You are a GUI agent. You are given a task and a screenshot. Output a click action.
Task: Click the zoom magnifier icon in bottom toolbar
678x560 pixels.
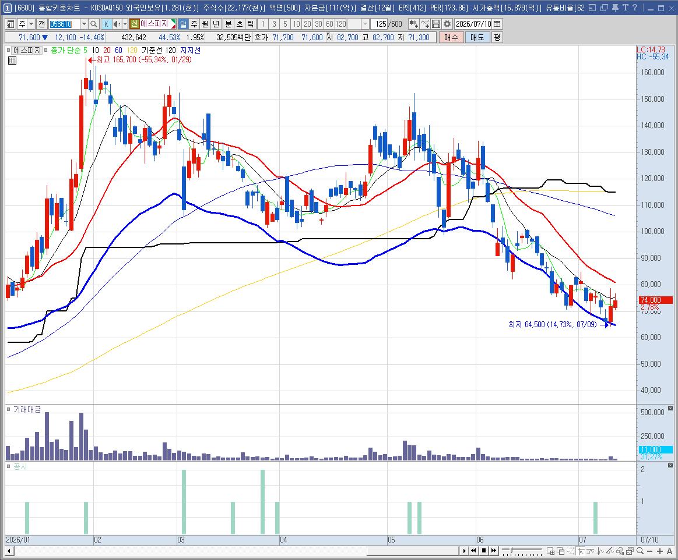[640, 551]
